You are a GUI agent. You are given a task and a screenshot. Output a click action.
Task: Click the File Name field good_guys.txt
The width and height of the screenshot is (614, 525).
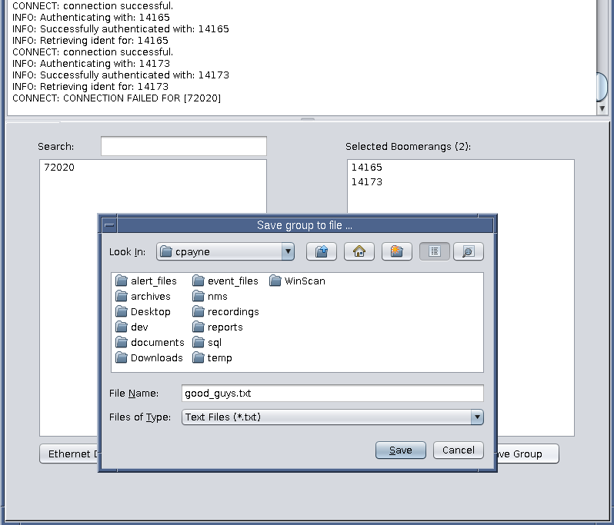(x=332, y=393)
